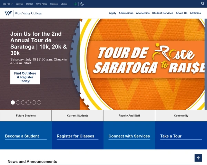This screenshot has width=207, height=165.
Task: Select the sixth carousel slide dot
Action: [39, 102]
